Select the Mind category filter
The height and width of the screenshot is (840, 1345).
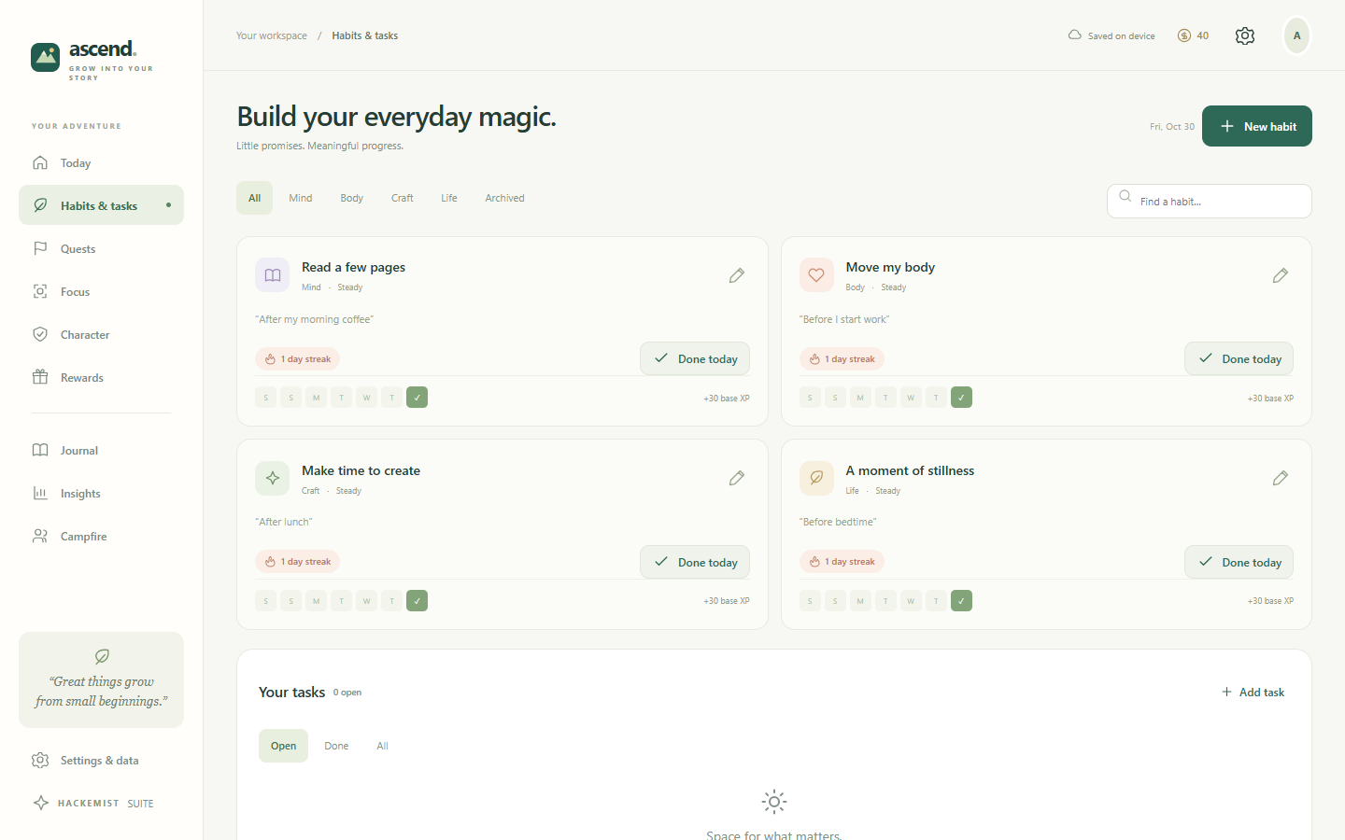click(x=301, y=198)
